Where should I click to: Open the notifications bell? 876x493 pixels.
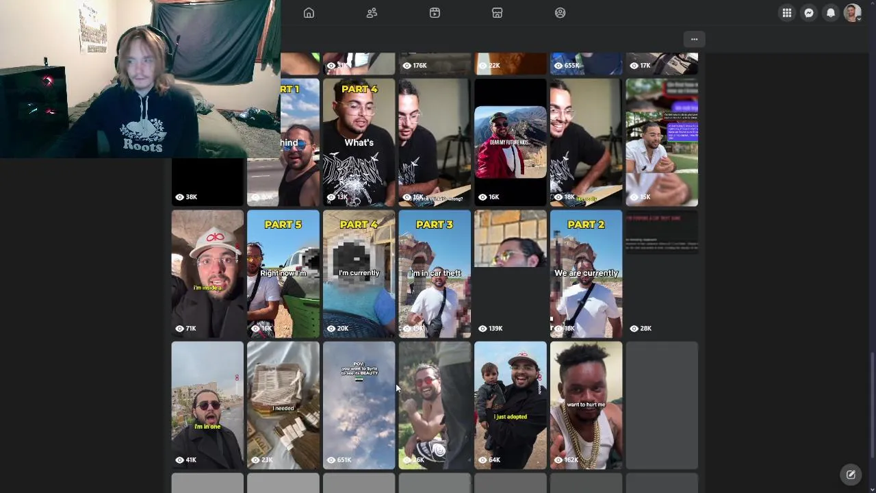coord(831,13)
